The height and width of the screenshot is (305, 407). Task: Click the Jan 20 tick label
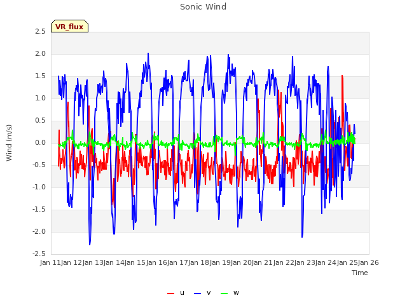[x=241, y=262]
